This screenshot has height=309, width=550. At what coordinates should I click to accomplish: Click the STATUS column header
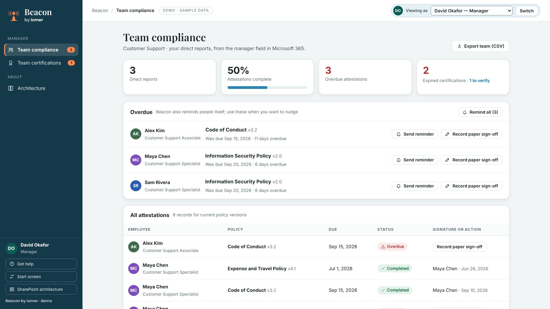[x=385, y=229]
